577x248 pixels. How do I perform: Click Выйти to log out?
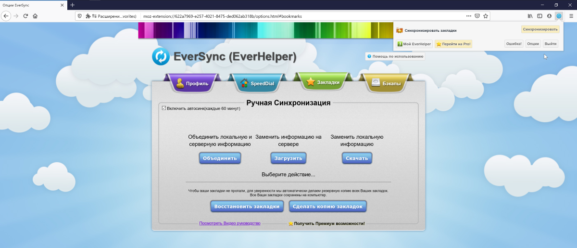click(551, 44)
